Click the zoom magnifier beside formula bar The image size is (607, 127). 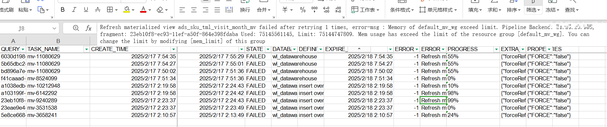(76, 28)
